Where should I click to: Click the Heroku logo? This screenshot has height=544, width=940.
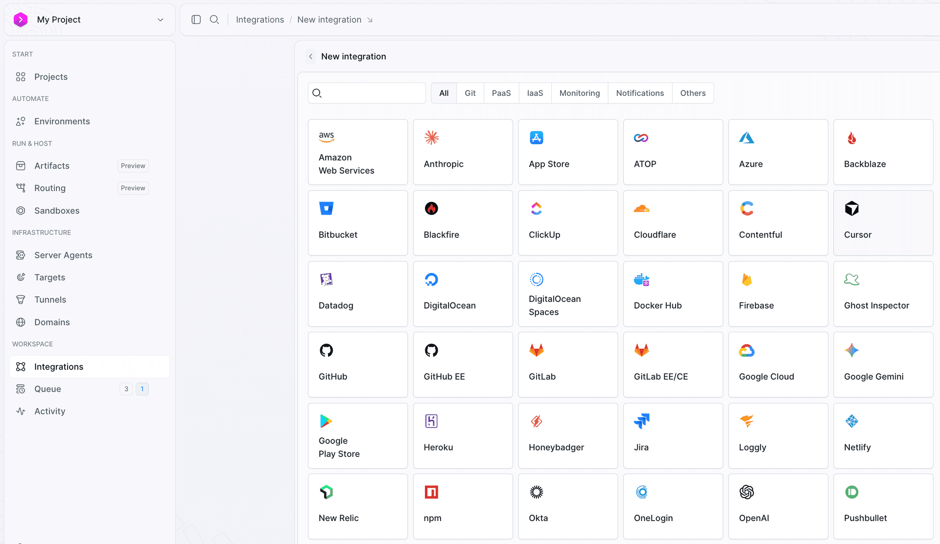(x=431, y=421)
